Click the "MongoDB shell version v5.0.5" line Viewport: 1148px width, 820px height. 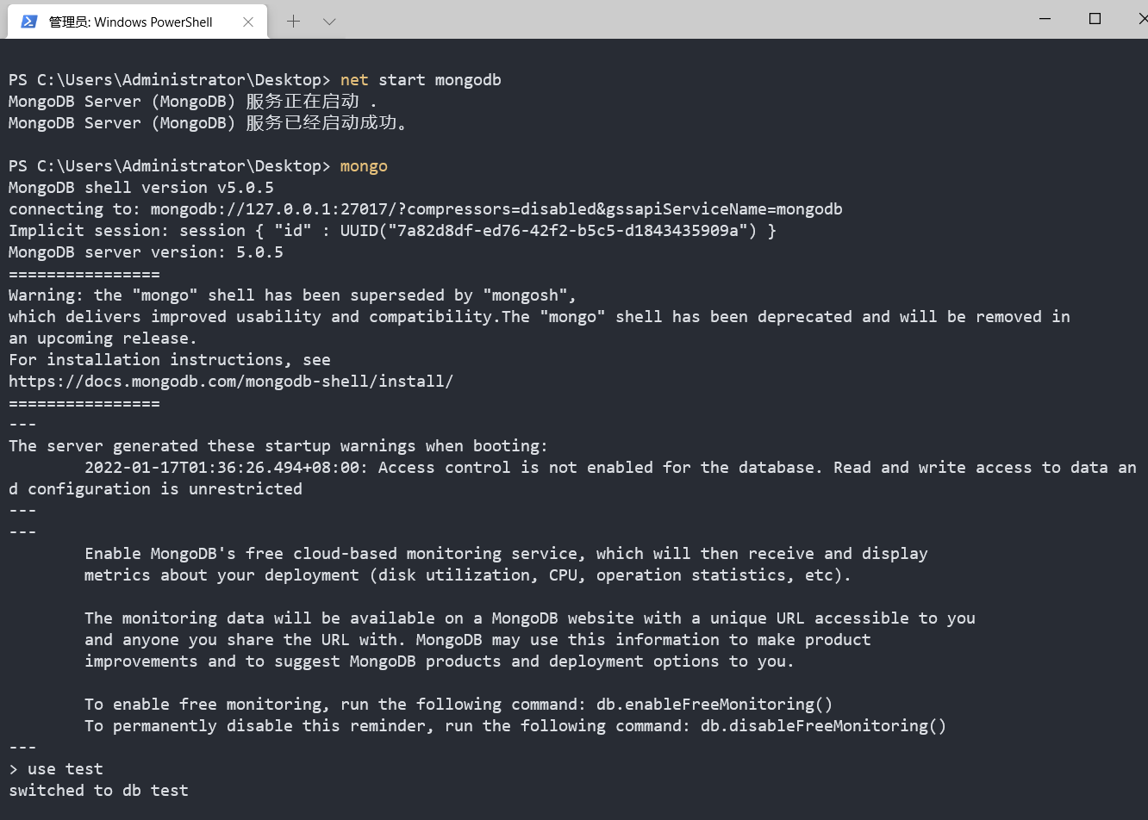tap(141, 188)
